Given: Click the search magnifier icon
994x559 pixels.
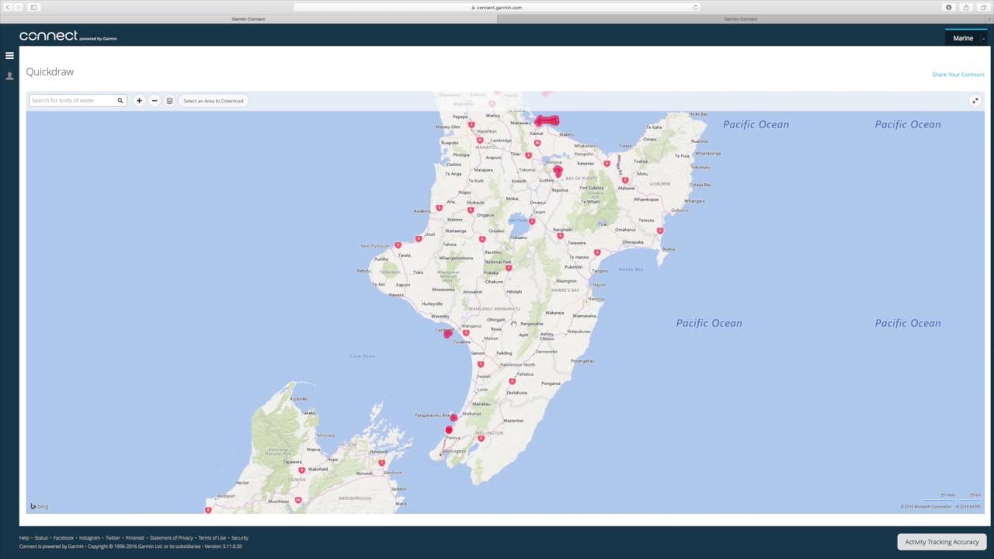Looking at the screenshot, I should point(120,101).
